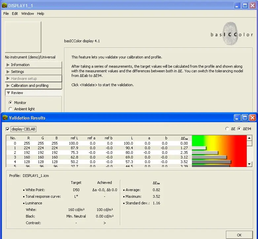
Task: Click the empty preview thumbnail box
Action: tap(23, 37)
